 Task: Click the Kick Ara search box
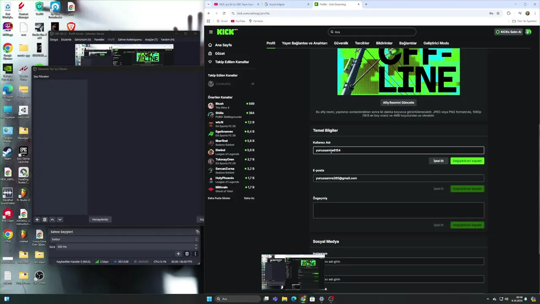(x=372, y=32)
